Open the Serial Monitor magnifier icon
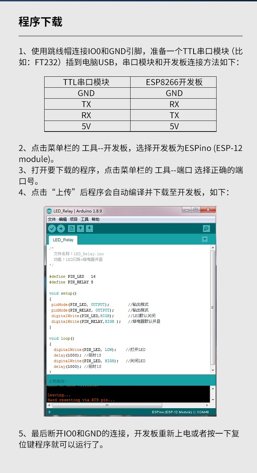257x473 pixels. tap(206, 229)
